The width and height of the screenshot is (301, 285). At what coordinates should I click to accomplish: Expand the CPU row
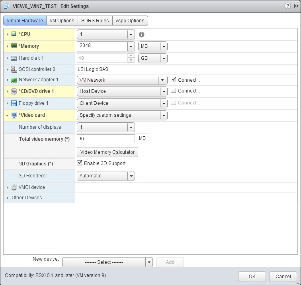point(7,34)
